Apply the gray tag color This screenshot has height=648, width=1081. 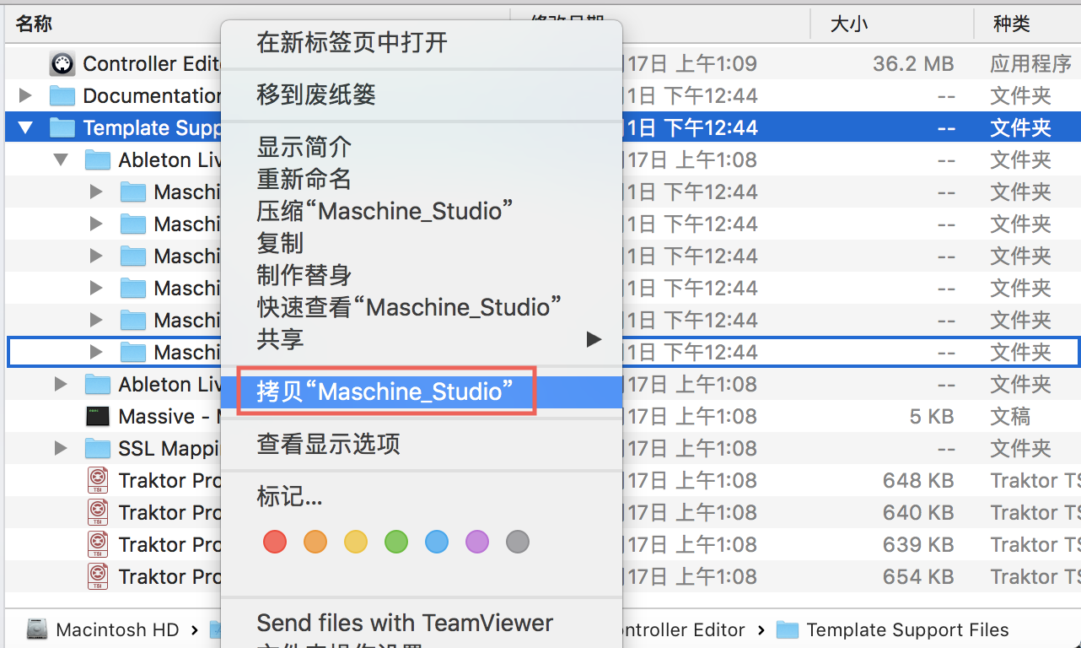tap(518, 542)
